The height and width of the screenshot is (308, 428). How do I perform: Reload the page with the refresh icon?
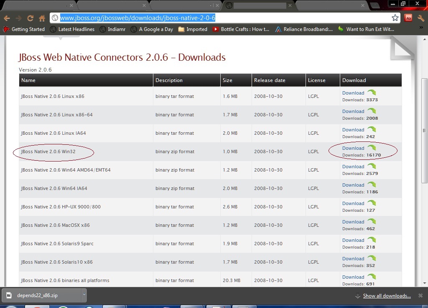point(30,18)
